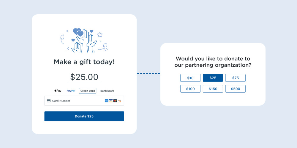Focus the Card Number input field
297x148 pixels.
pyautogui.click(x=77, y=101)
